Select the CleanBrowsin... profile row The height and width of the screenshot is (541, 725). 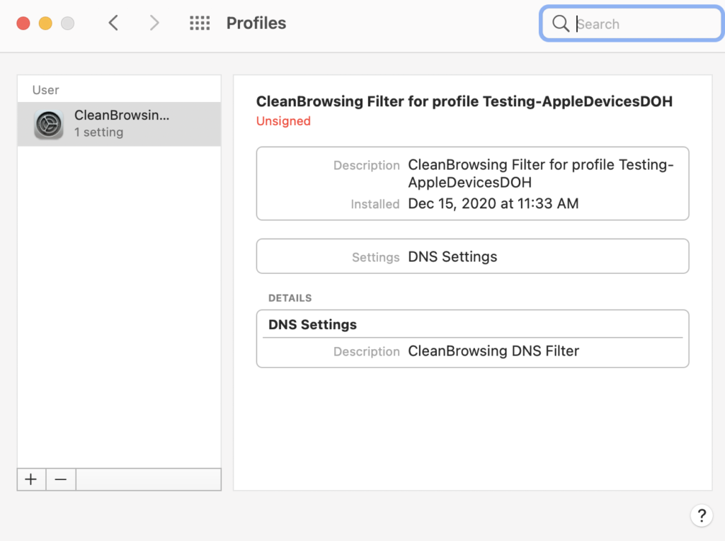pyautogui.click(x=119, y=124)
